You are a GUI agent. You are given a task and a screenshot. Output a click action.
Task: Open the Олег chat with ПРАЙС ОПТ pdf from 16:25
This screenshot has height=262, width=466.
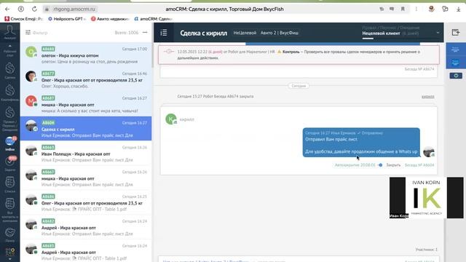click(x=86, y=202)
